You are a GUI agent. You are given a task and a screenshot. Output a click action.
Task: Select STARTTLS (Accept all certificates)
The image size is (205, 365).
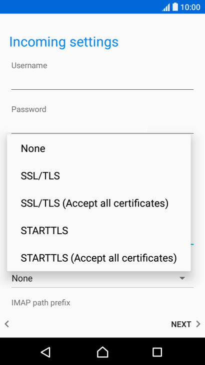click(99, 258)
